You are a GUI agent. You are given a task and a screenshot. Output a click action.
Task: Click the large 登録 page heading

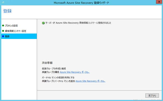point(8,11)
